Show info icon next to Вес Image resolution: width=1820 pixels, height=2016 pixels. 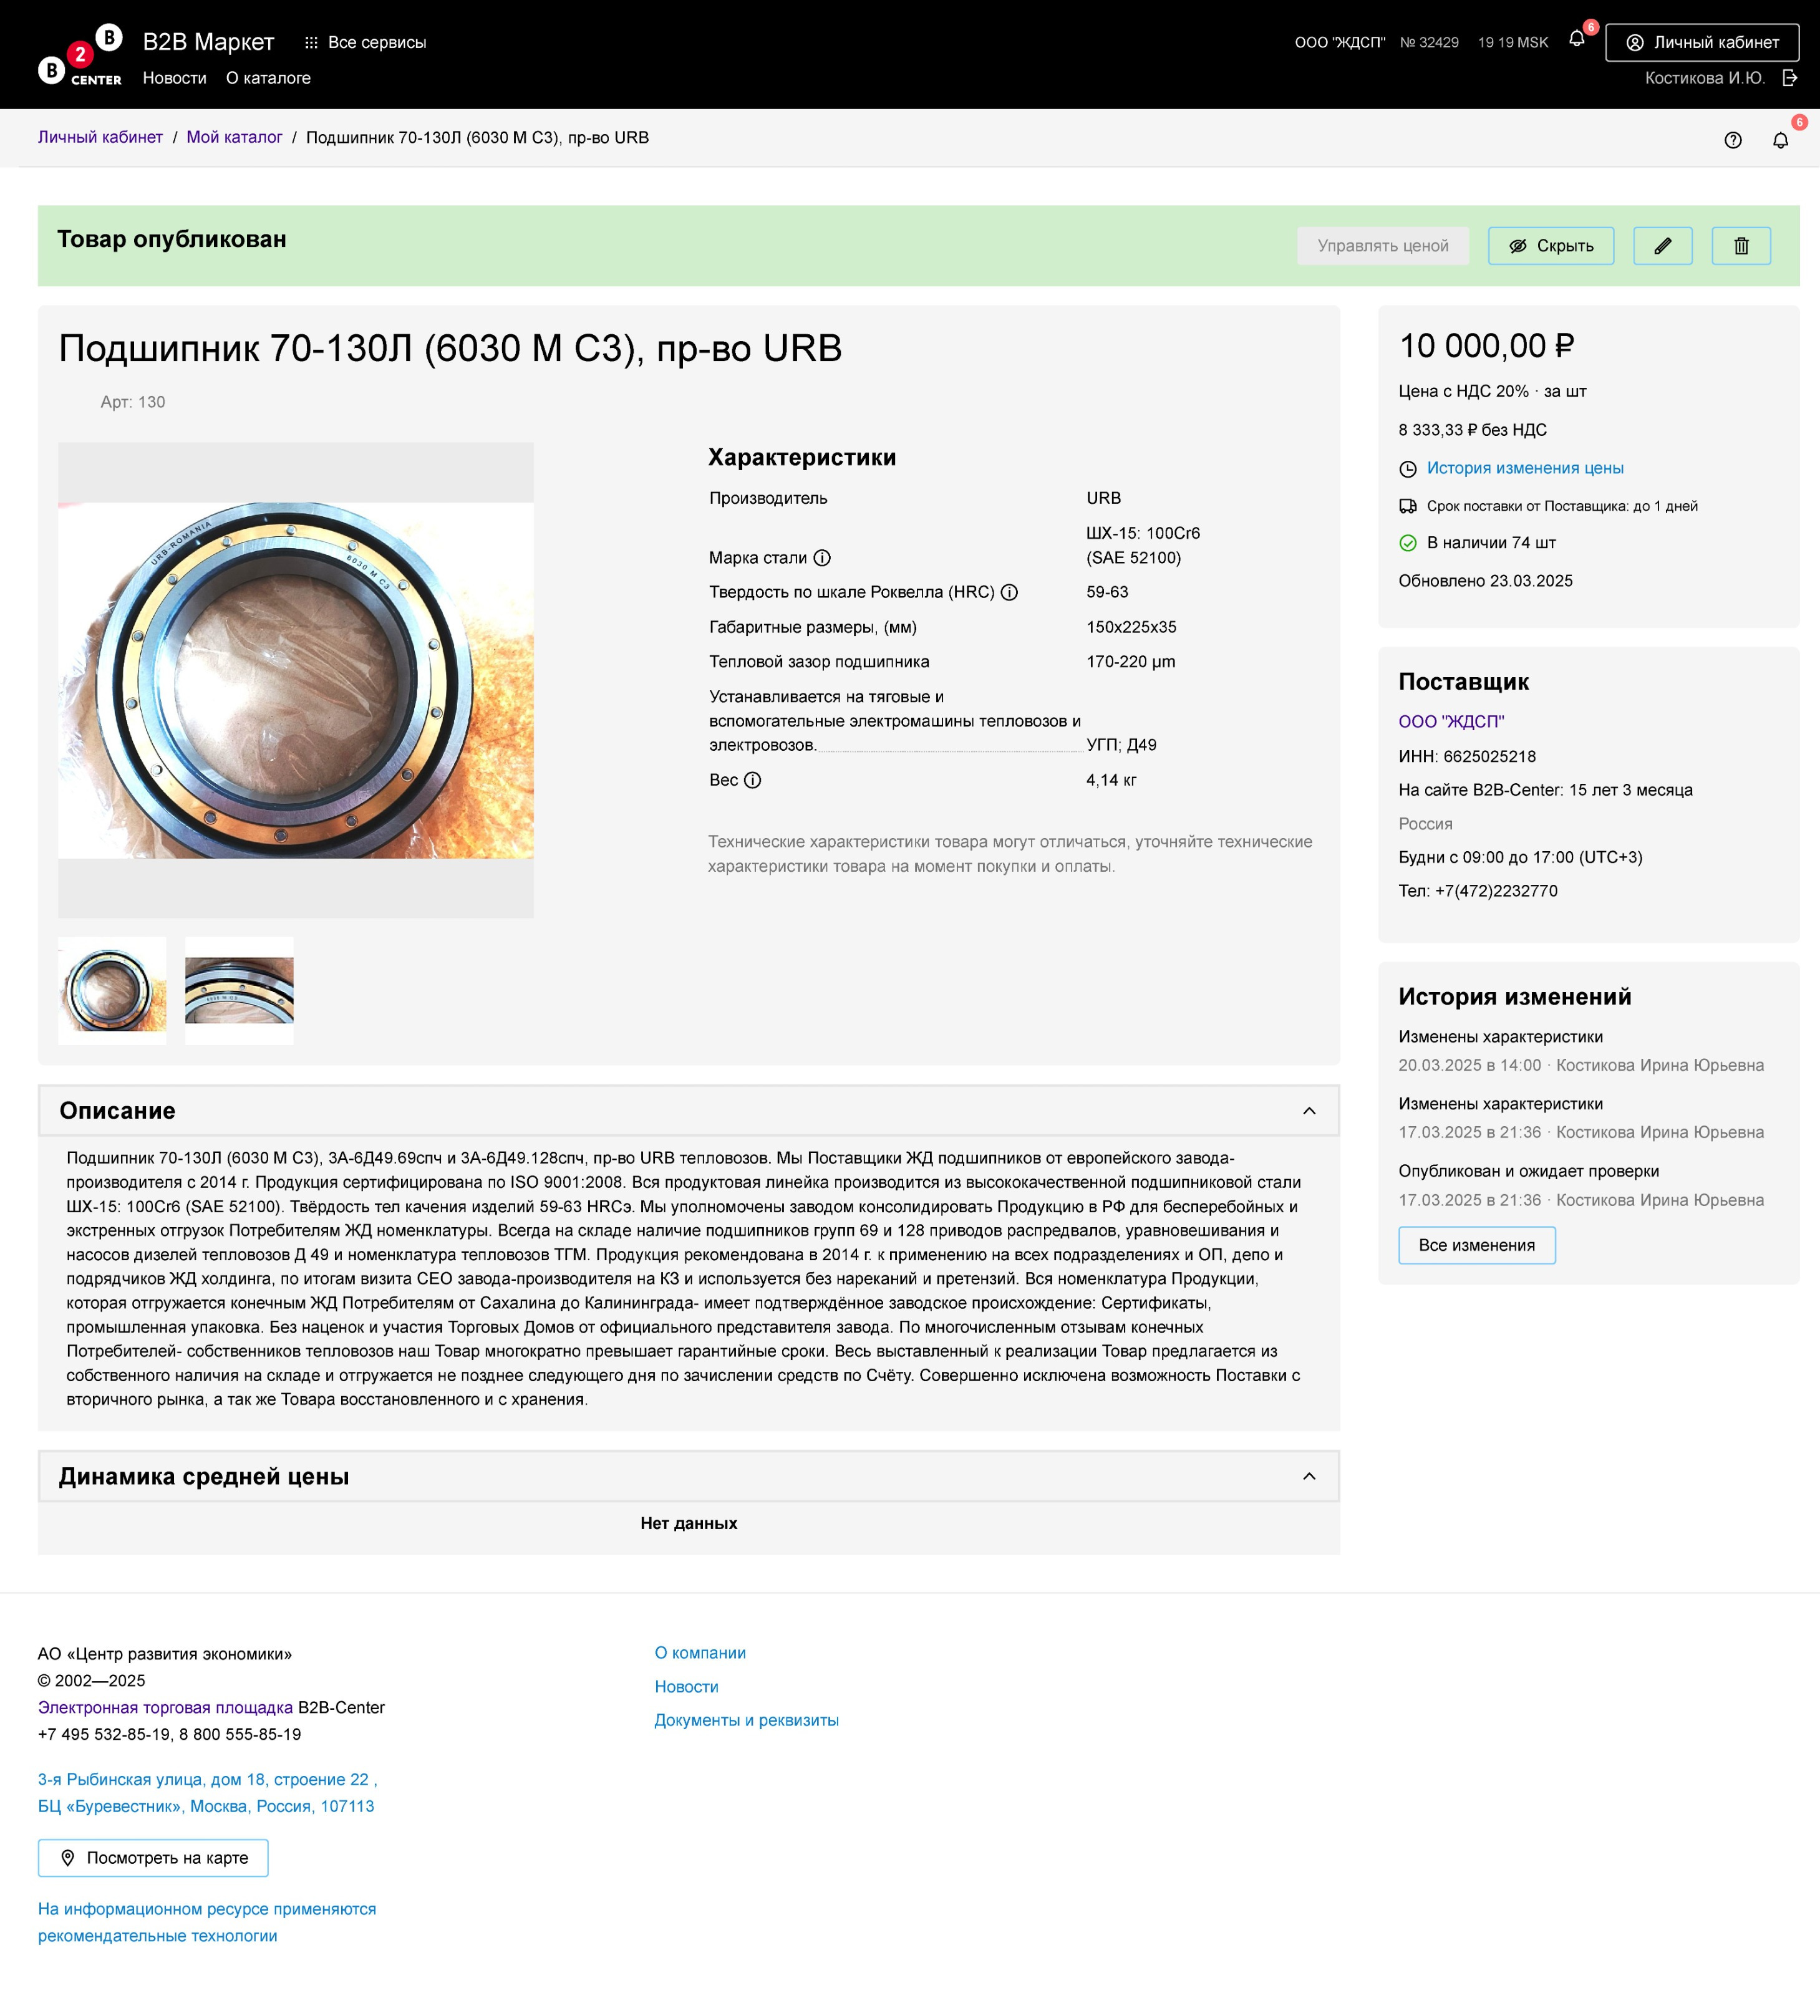752,781
